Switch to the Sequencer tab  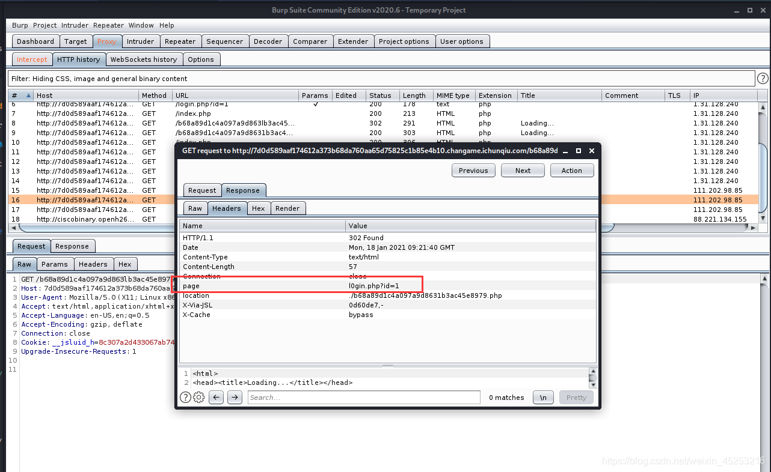pyautogui.click(x=224, y=41)
